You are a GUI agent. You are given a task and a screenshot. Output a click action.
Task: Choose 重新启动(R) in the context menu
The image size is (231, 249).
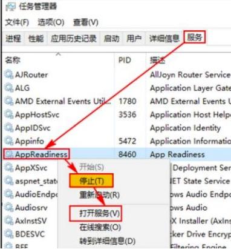pos(99,195)
